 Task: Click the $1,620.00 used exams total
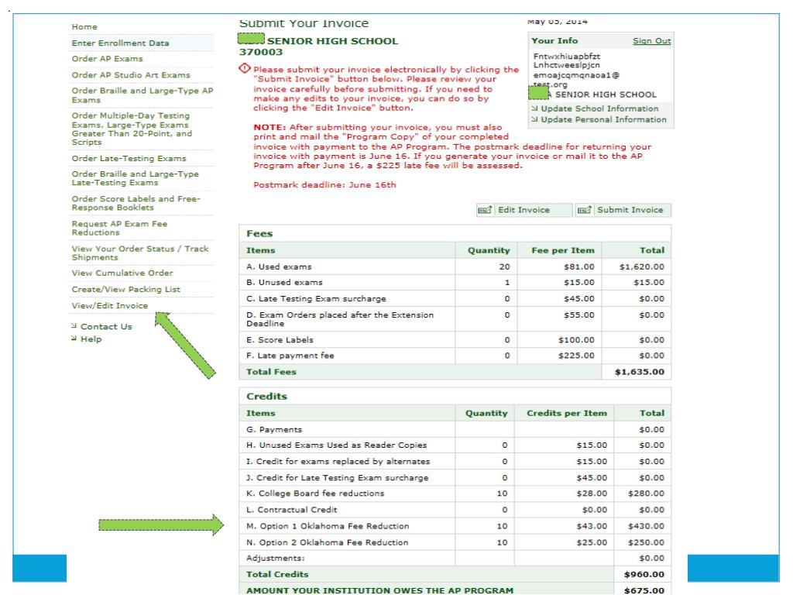[642, 267]
